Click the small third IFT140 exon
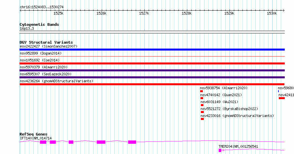This screenshot has height=154, width=294. coord(71,142)
